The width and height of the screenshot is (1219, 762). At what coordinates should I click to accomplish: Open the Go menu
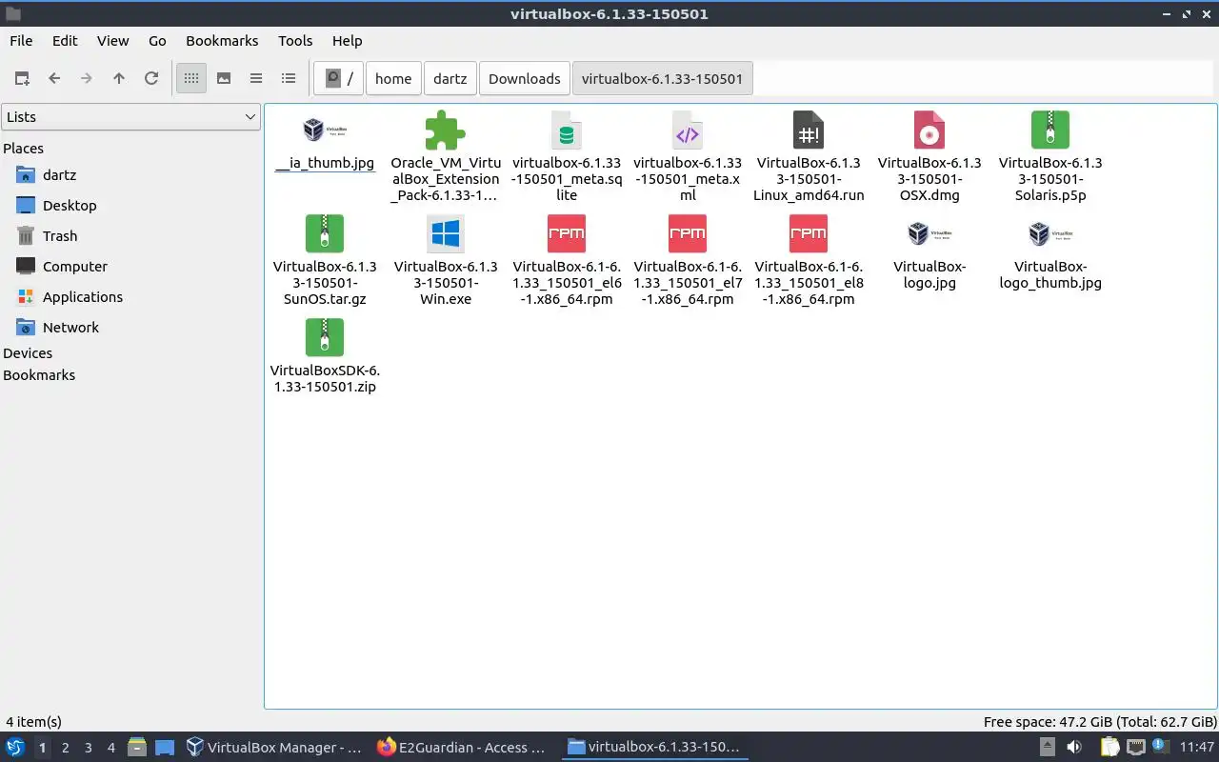point(157,41)
